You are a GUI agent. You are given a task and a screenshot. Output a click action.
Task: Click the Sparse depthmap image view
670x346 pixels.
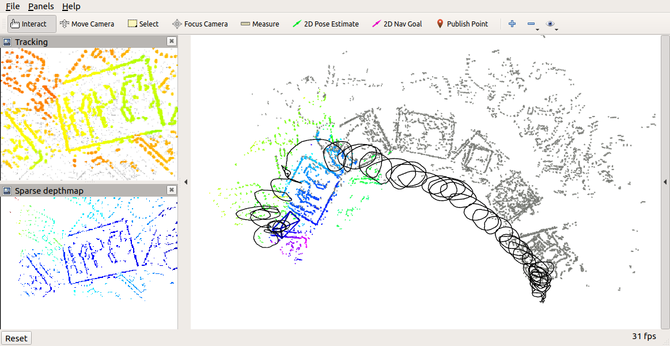point(89,262)
